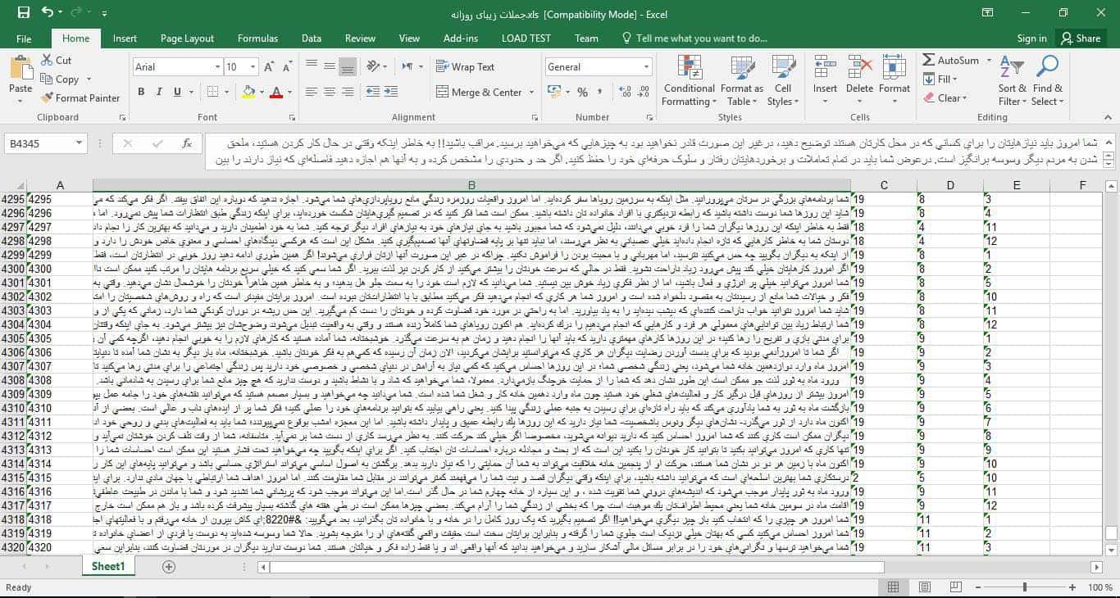Switch to the LOAD TEST tab

click(x=526, y=39)
